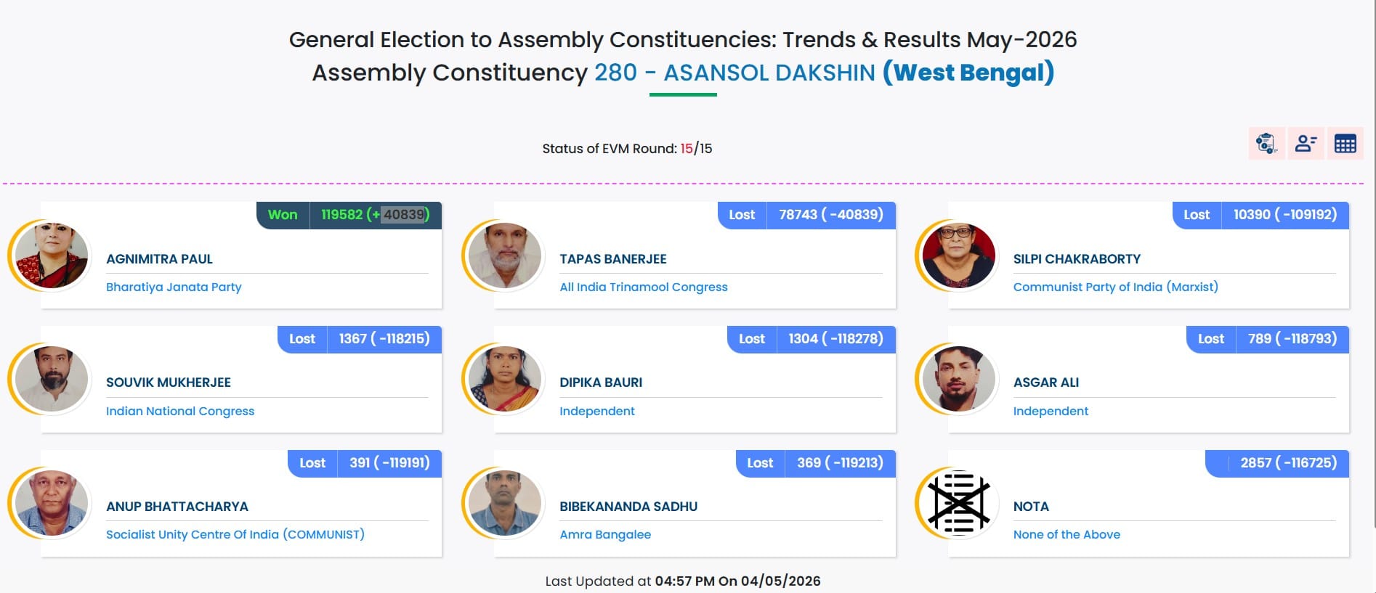Click Silpi Chakraborty's candidate photo
Viewport: 1376px width, 593px height.
(959, 255)
